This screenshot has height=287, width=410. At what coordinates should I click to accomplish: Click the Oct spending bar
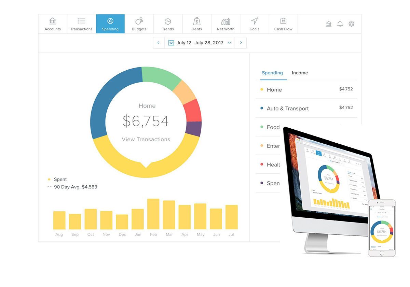click(91, 219)
